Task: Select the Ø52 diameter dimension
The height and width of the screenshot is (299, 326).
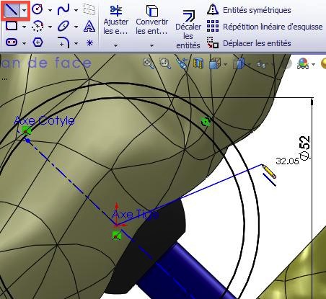Action: click(x=305, y=148)
